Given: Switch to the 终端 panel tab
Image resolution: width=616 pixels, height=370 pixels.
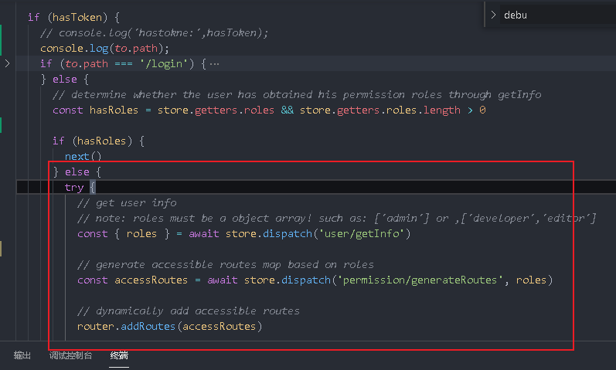Looking at the screenshot, I should (119, 355).
